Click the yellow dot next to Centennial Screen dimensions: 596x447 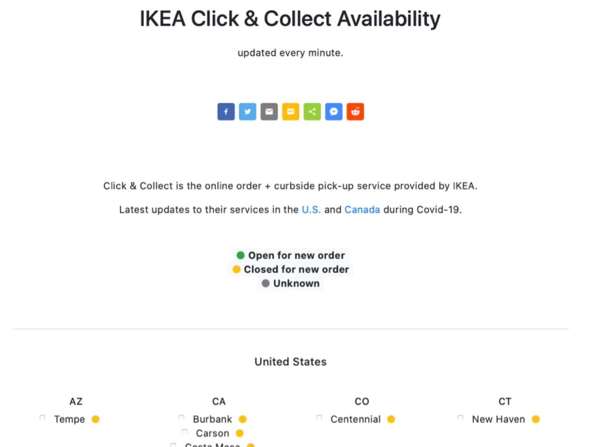391,419
